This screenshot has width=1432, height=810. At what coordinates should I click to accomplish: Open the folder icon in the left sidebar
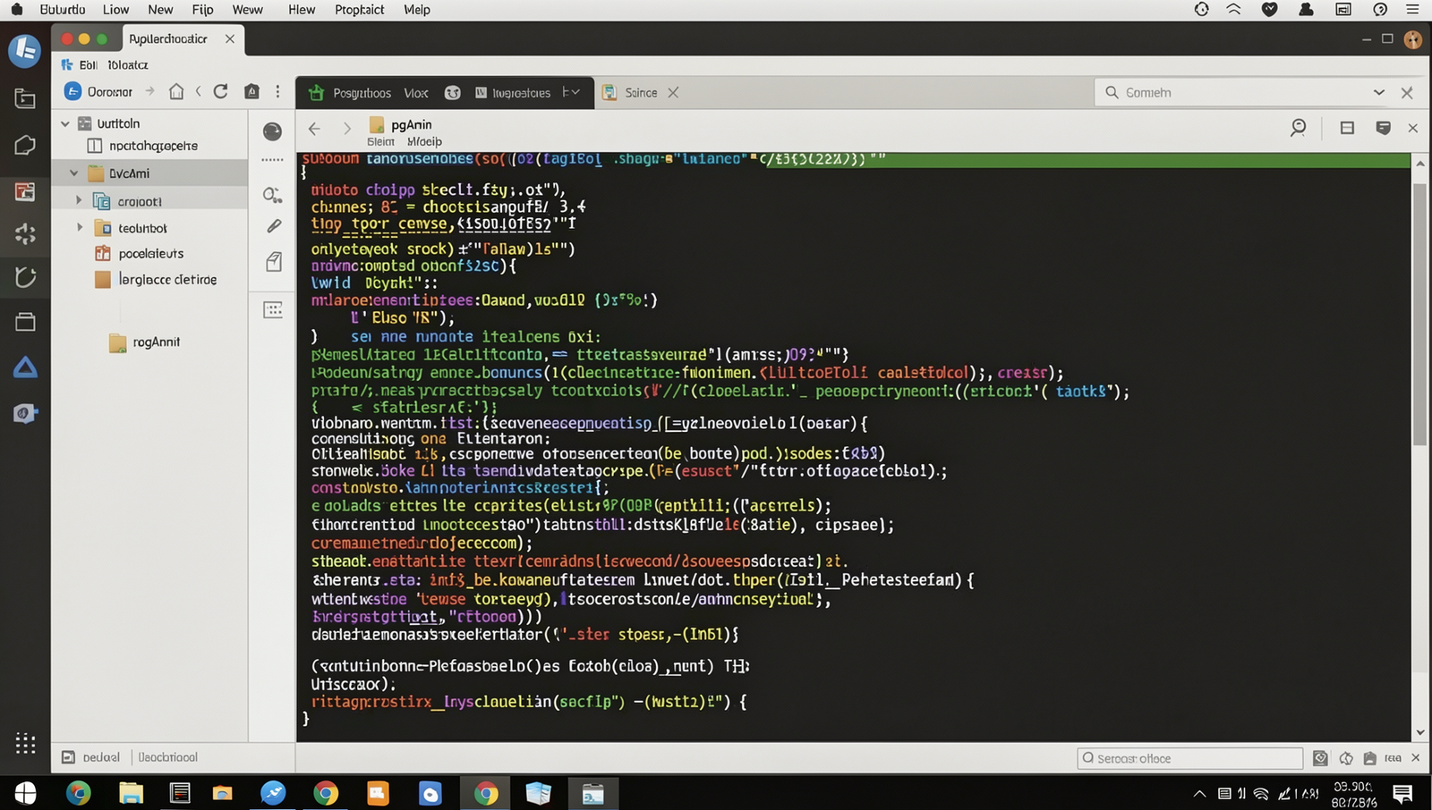[25, 98]
